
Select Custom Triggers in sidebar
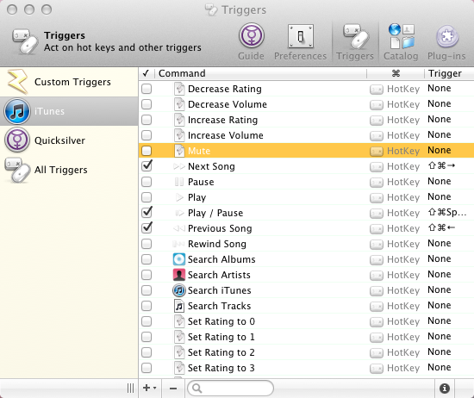click(69, 82)
